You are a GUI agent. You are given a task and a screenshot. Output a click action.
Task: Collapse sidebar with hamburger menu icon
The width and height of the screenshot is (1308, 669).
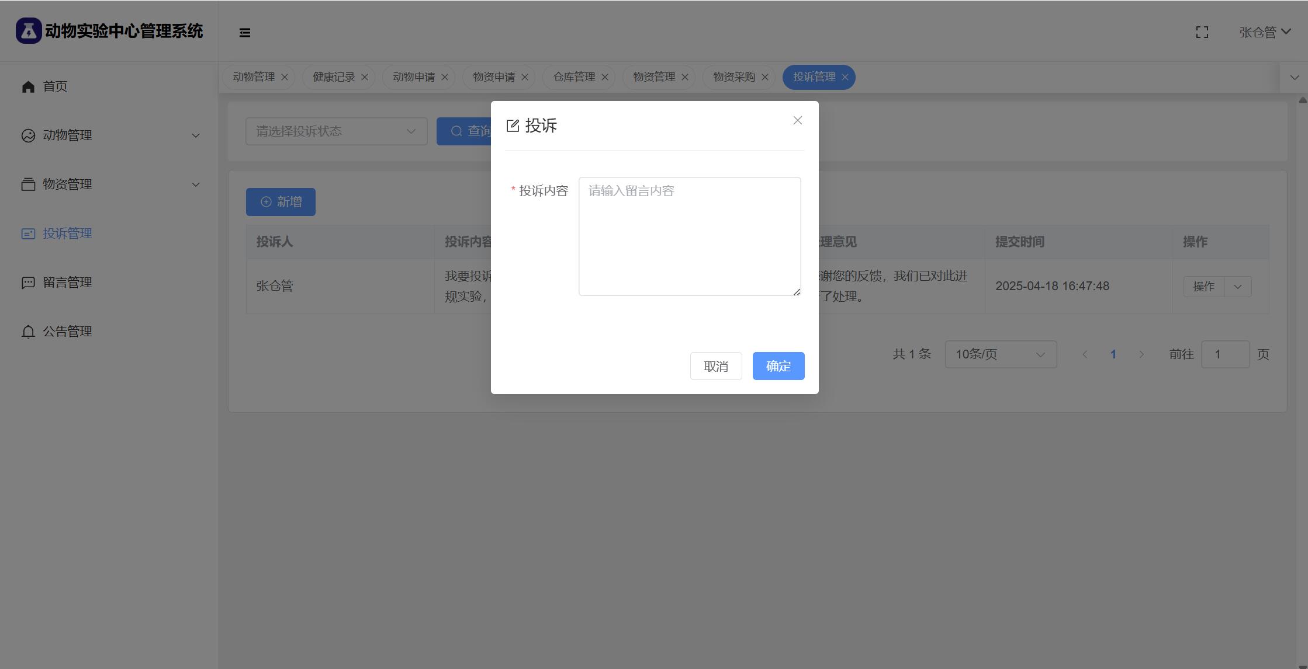pos(245,33)
